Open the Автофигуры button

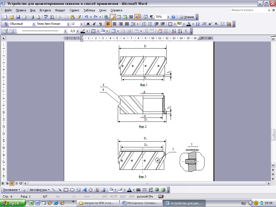[39, 189]
